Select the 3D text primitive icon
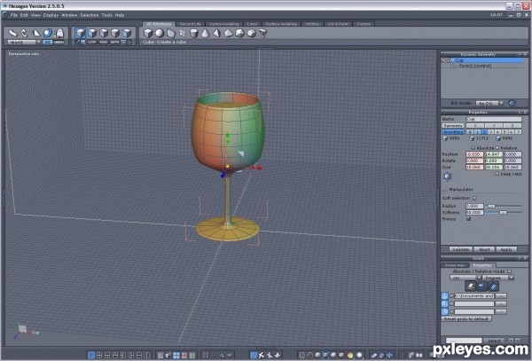532x361 pixels. click(x=263, y=33)
